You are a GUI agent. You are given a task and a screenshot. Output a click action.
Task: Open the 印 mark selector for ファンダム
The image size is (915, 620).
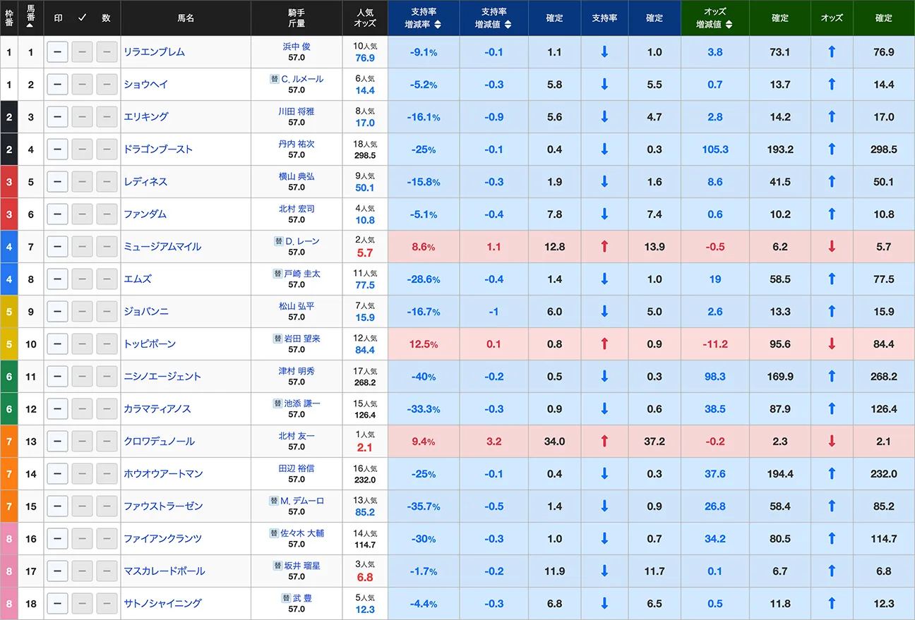57,214
